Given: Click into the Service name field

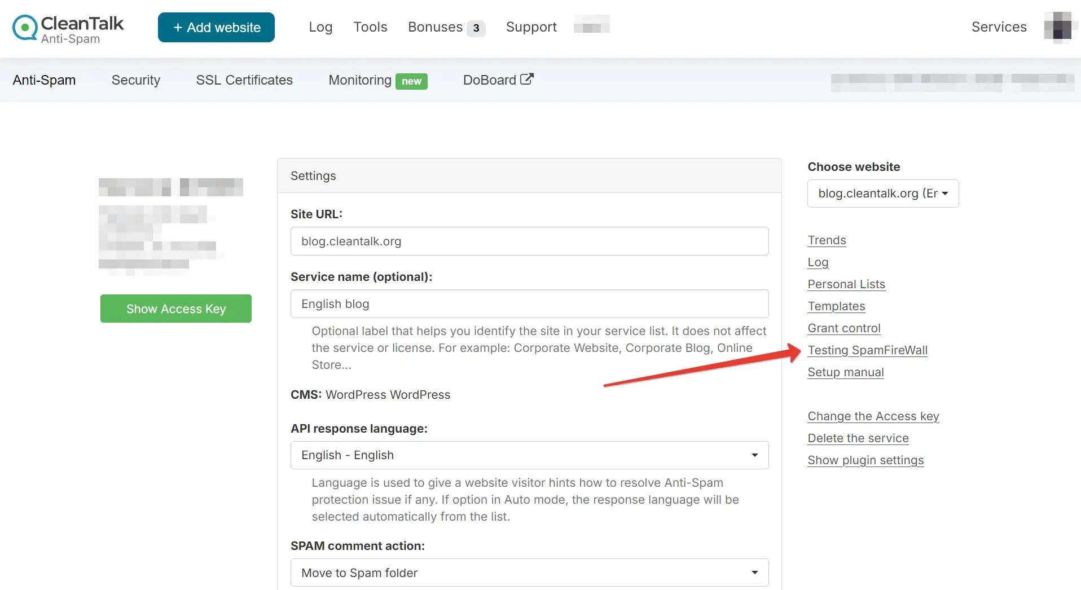Looking at the screenshot, I should click(529, 304).
